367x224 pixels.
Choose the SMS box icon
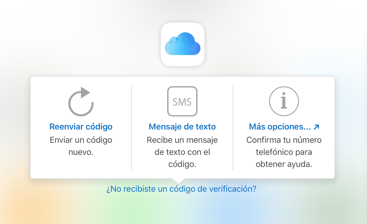tap(182, 101)
